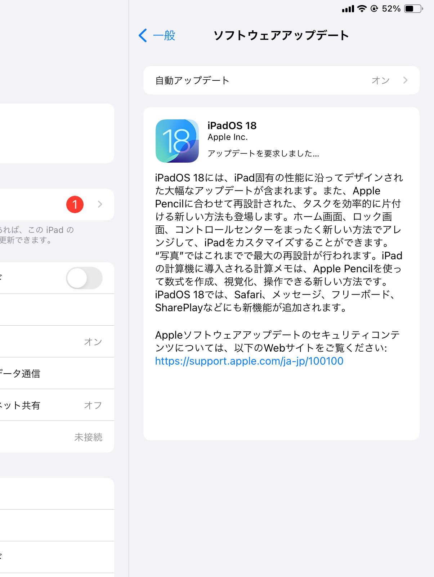This screenshot has width=434, height=577.
Task: Tap アップデートを要求しました… status text
Action: coord(263,154)
